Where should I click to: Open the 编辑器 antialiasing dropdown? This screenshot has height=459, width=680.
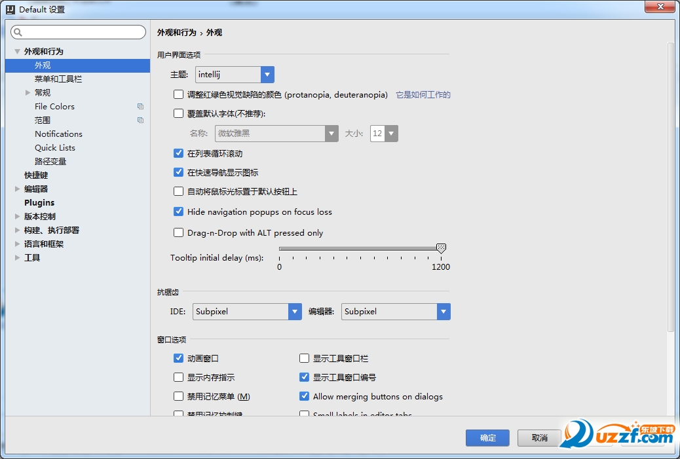click(444, 312)
